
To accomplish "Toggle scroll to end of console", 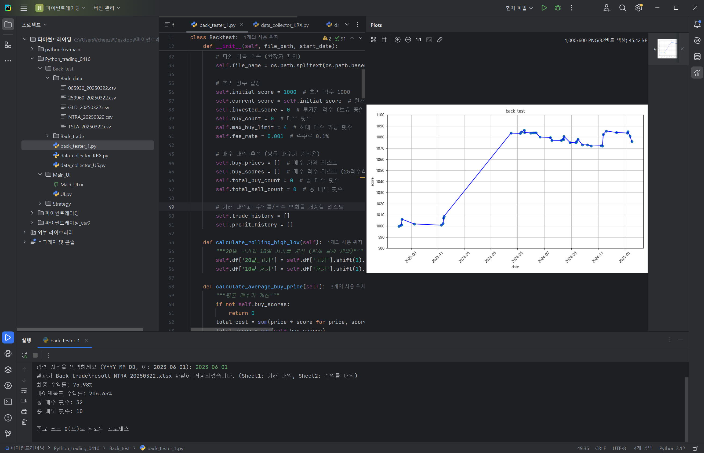I will pos(24,401).
